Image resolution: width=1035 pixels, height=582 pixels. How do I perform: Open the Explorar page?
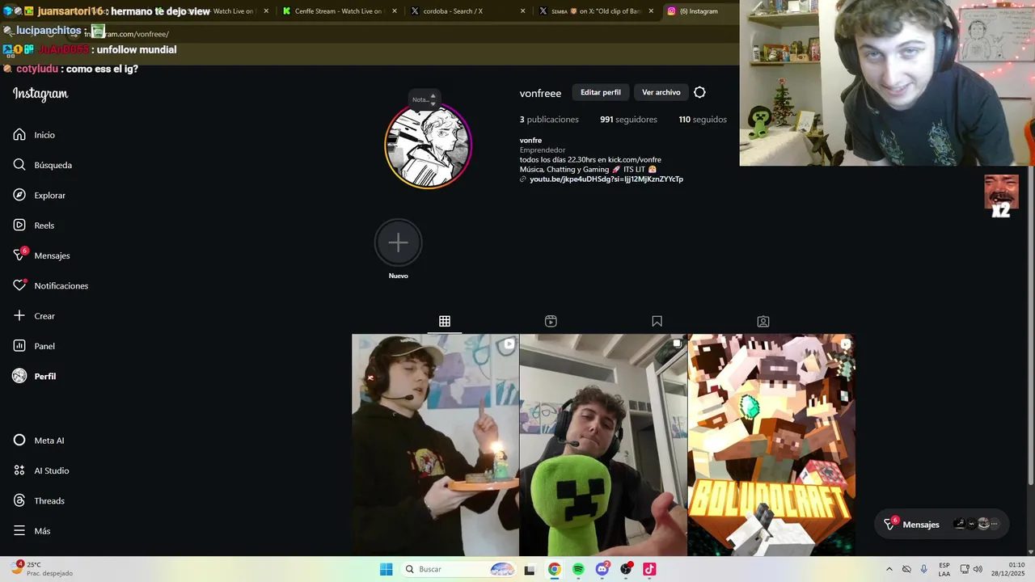coord(40,196)
